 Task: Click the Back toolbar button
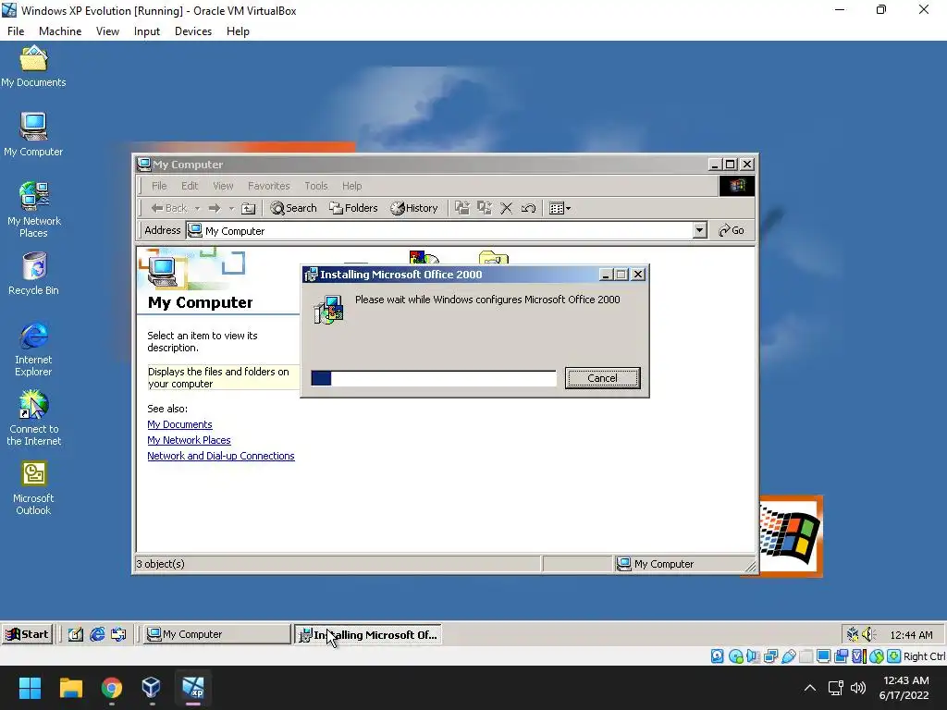pyautogui.click(x=169, y=208)
